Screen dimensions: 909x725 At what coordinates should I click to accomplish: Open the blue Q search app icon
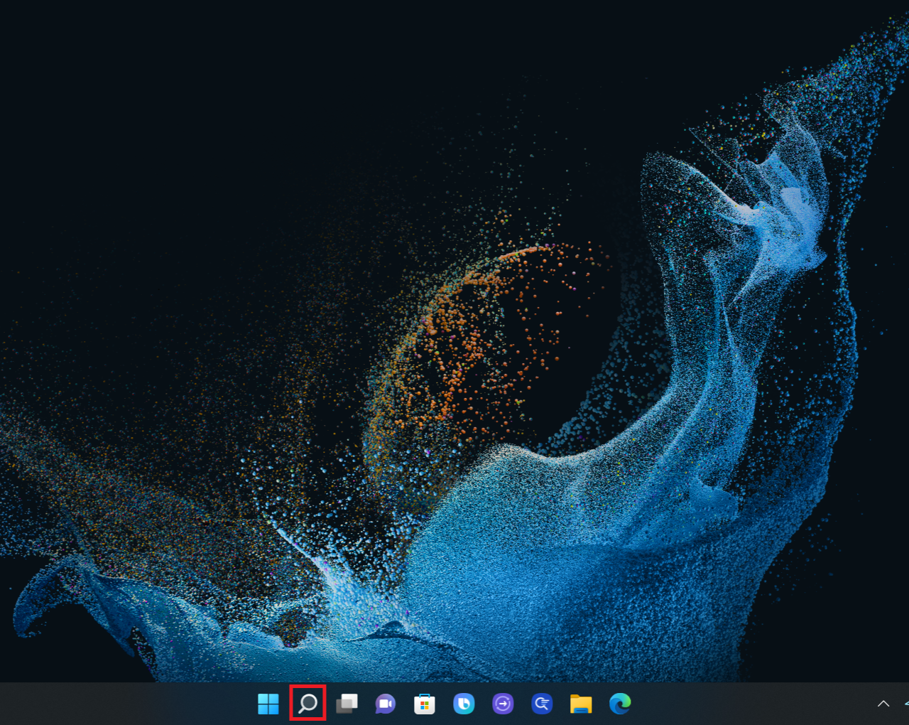point(542,704)
